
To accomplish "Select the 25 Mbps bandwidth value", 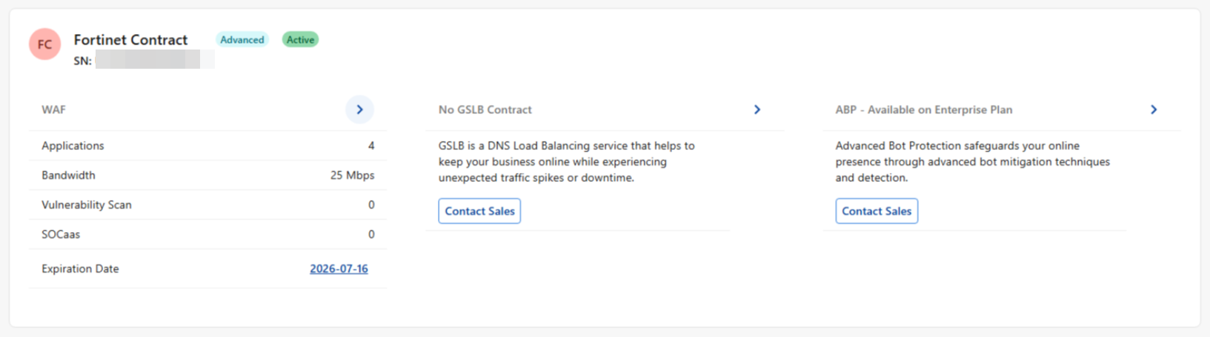I will 352,175.
